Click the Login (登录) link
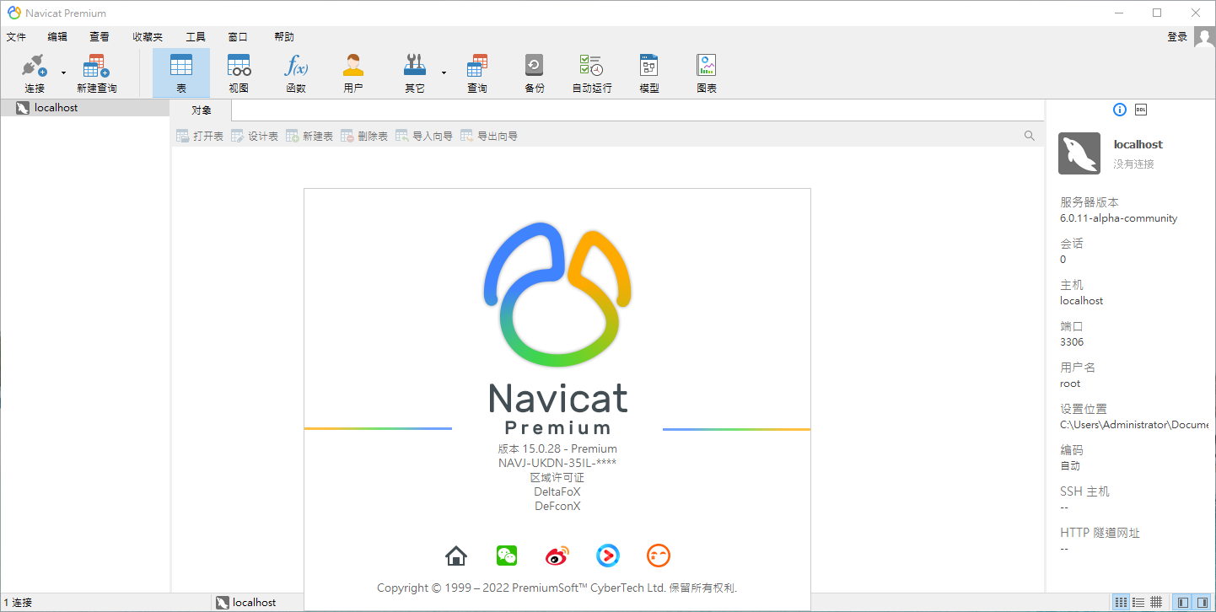 (x=1177, y=37)
